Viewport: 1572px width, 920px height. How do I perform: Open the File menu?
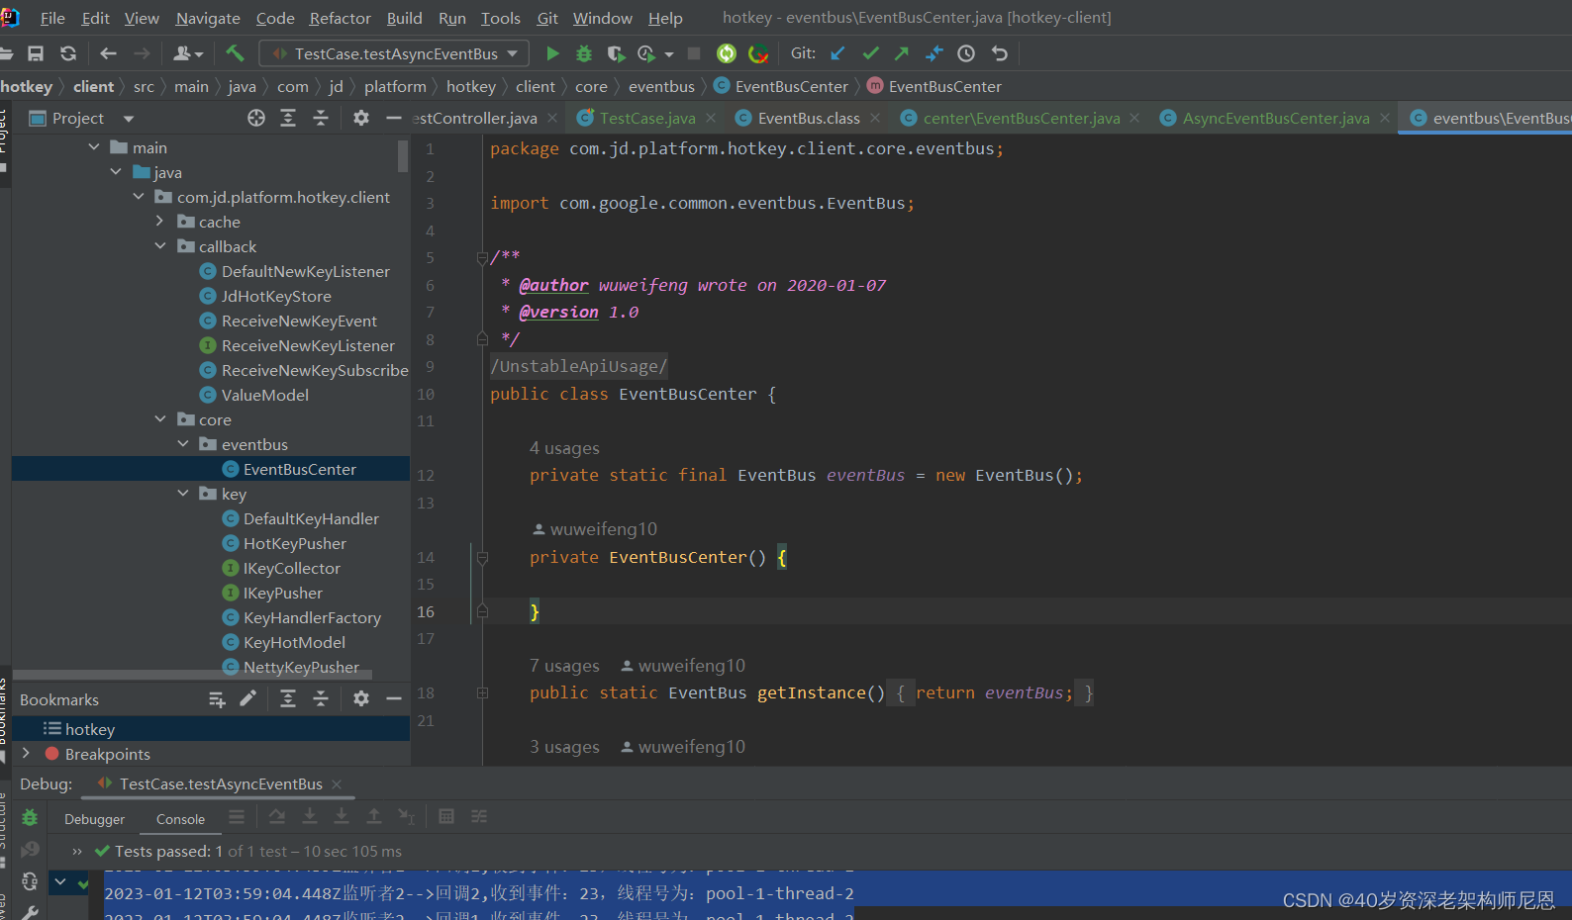[x=52, y=18]
